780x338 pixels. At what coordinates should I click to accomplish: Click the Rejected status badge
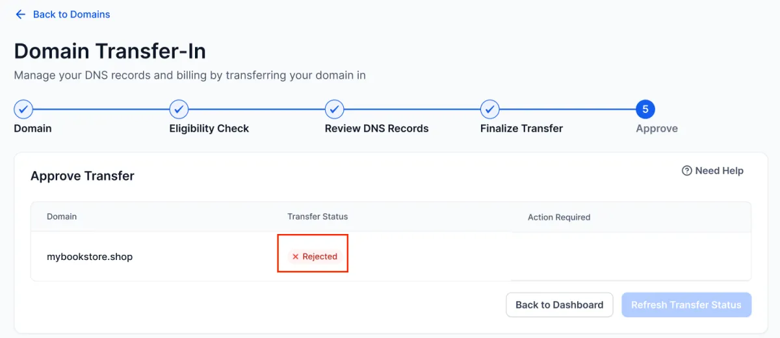click(314, 257)
